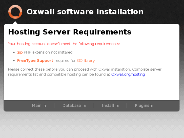Click the 'zip' extension name
184x138 pixels.
click(20, 52)
